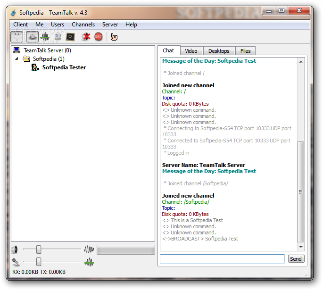323x290 pixels.
Task: Click the chat scrollbar thumb
Action: [301, 192]
